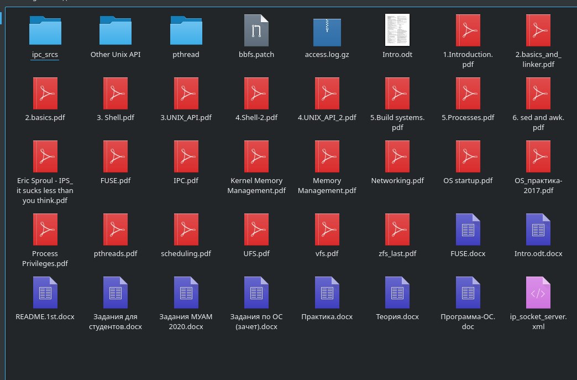This screenshot has width=577, height=380.
Task: Select the UFS.pdf icon
Action: tap(256, 230)
